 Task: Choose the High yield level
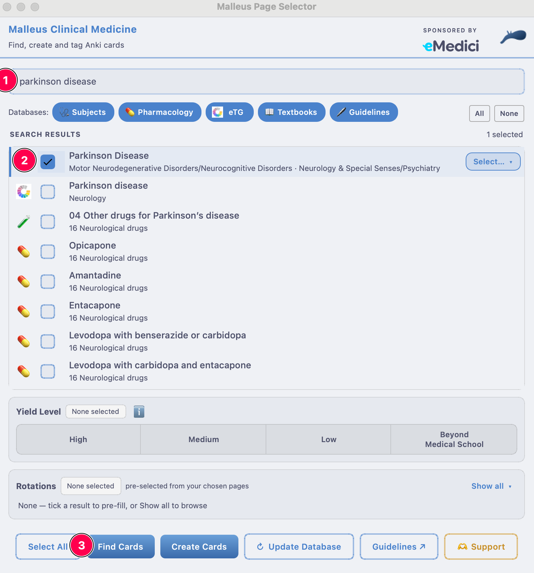click(x=78, y=439)
